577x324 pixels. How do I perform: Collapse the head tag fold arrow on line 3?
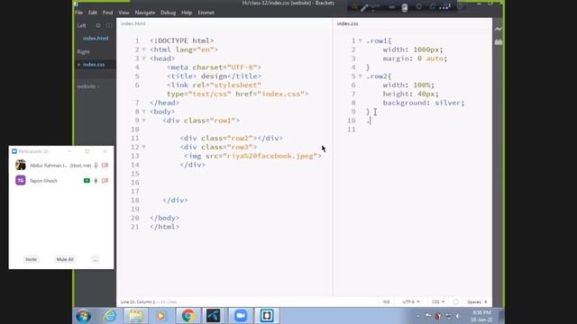[x=144, y=58]
